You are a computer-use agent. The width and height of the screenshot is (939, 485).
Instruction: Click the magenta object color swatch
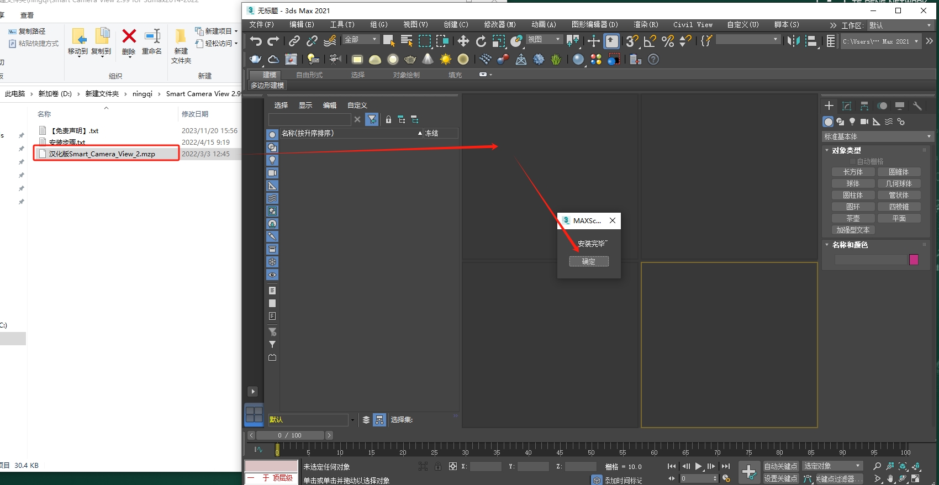(x=914, y=260)
